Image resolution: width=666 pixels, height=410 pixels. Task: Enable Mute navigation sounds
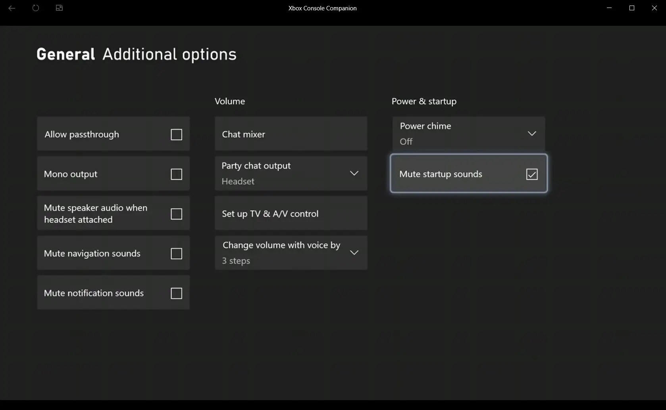(176, 253)
